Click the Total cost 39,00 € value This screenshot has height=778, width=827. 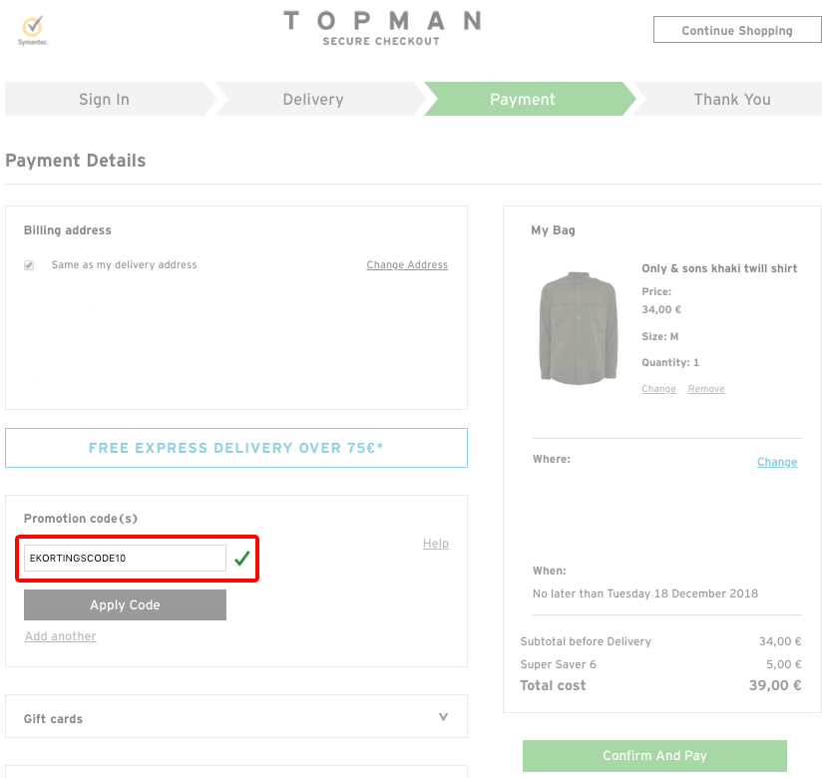[x=775, y=685]
